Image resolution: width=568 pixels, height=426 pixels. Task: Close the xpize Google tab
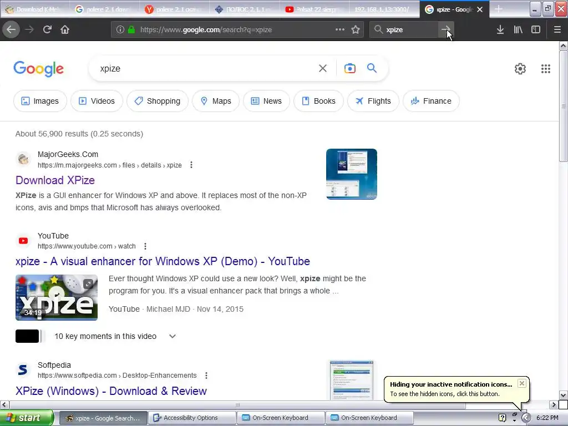[x=480, y=9]
